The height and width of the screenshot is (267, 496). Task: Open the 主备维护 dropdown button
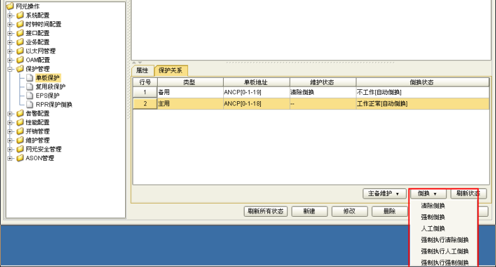[x=384, y=193]
